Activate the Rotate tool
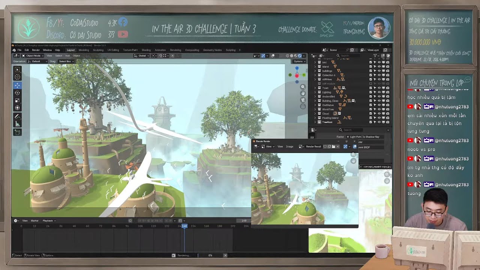The width and height of the screenshot is (480, 270). point(17,93)
